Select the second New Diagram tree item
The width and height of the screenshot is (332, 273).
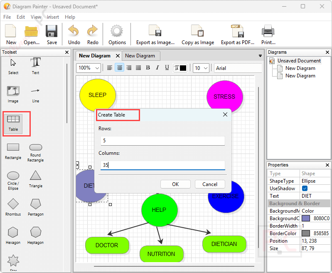click(x=300, y=76)
